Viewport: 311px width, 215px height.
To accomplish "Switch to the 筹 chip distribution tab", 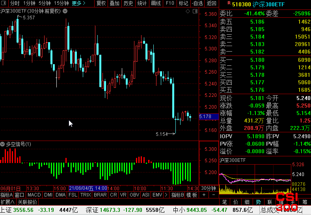I will tap(305, 202).
